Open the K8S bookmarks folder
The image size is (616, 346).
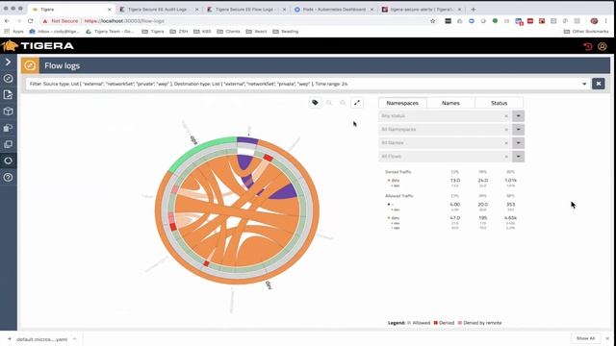pos(202,32)
